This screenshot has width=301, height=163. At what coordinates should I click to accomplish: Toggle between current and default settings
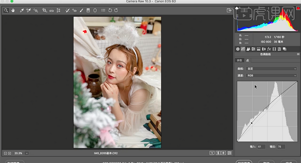(230, 153)
